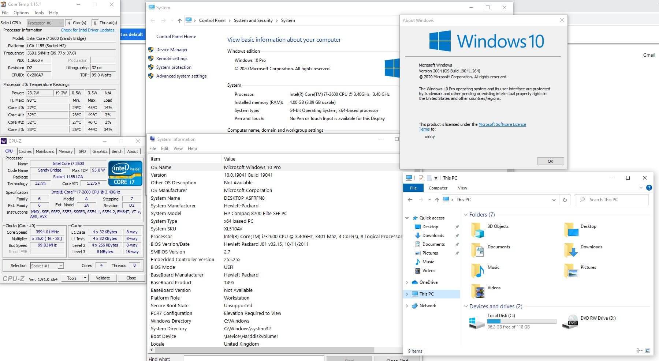Screen dimensions: 659x361
Task: Open Advanced system settings
Action: point(181,76)
